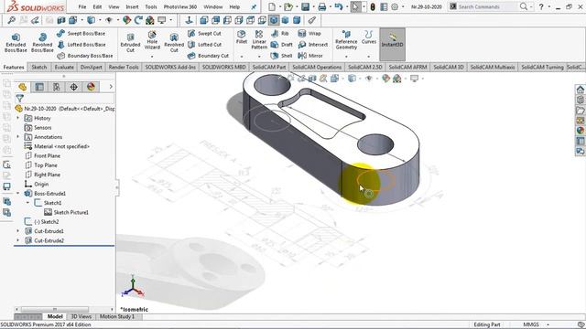Open the Insert menu

(x=132, y=6)
